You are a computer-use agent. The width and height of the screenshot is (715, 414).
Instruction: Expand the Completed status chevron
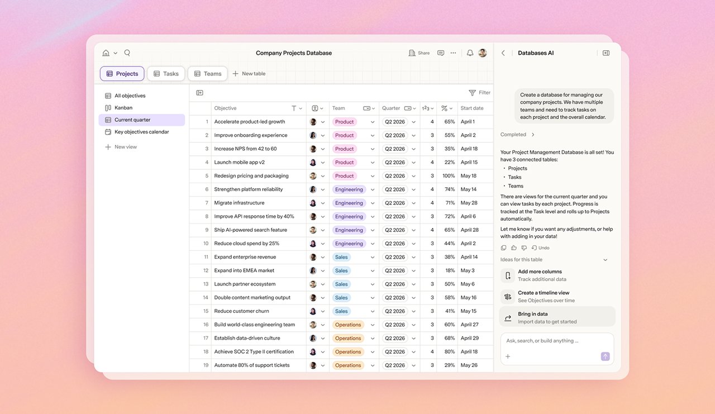[533, 135]
